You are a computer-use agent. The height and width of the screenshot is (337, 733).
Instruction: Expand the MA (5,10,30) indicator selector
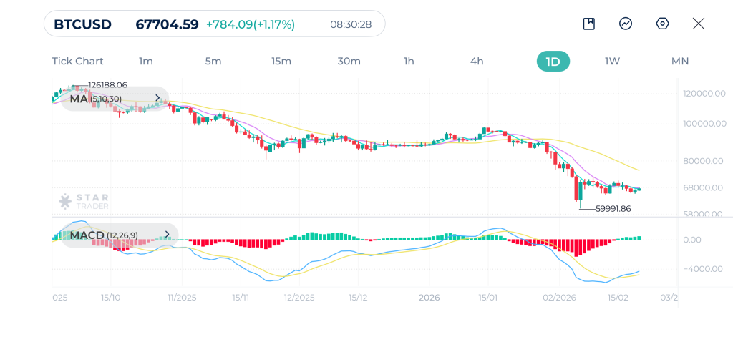[115, 99]
